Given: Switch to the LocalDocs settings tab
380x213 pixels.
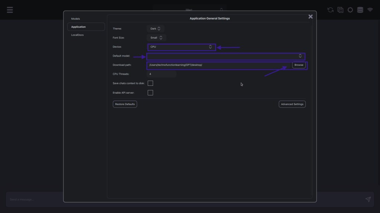Looking at the screenshot, I should pyautogui.click(x=78, y=35).
